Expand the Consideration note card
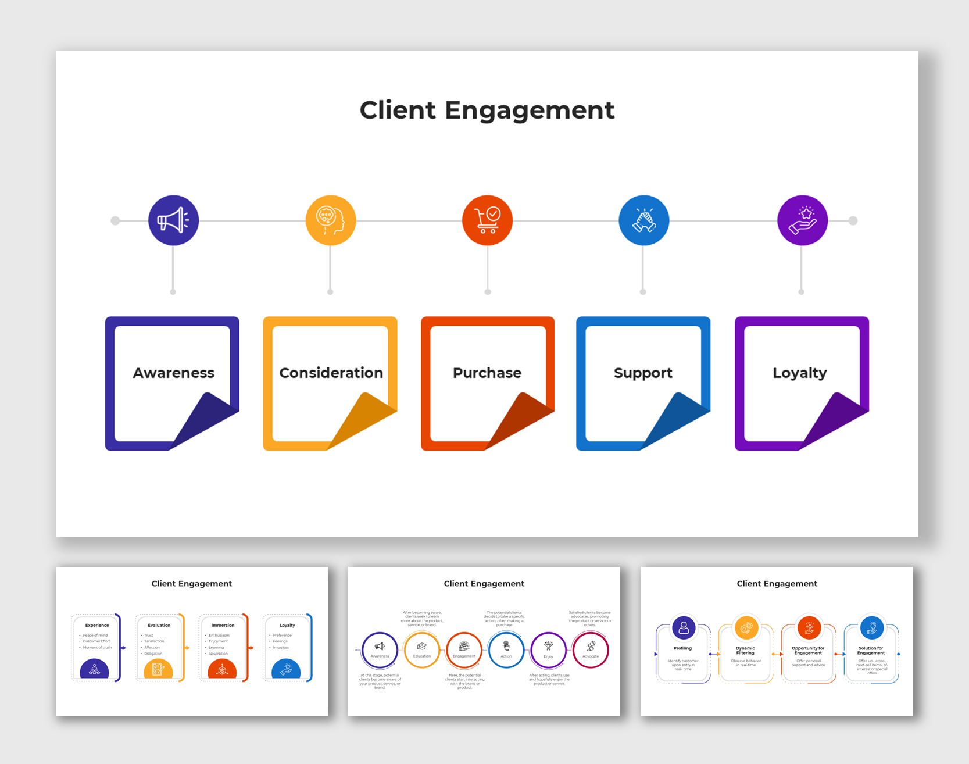The image size is (969, 764). (x=330, y=373)
